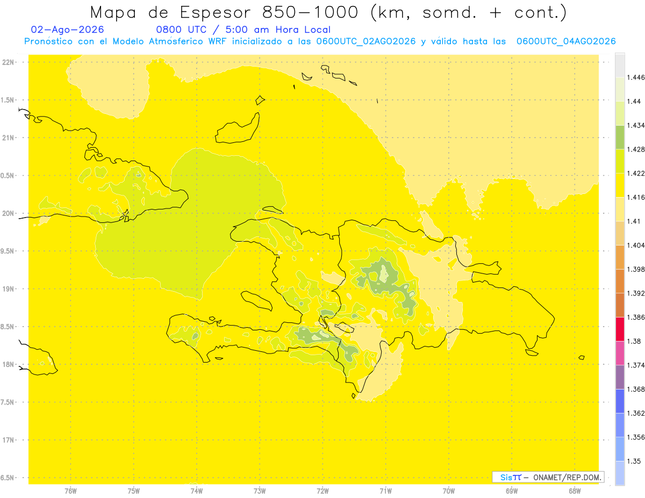This screenshot has height=498, width=645.
Task: Select the red swatch between 1.38 and 1.386
Action: tap(620, 329)
